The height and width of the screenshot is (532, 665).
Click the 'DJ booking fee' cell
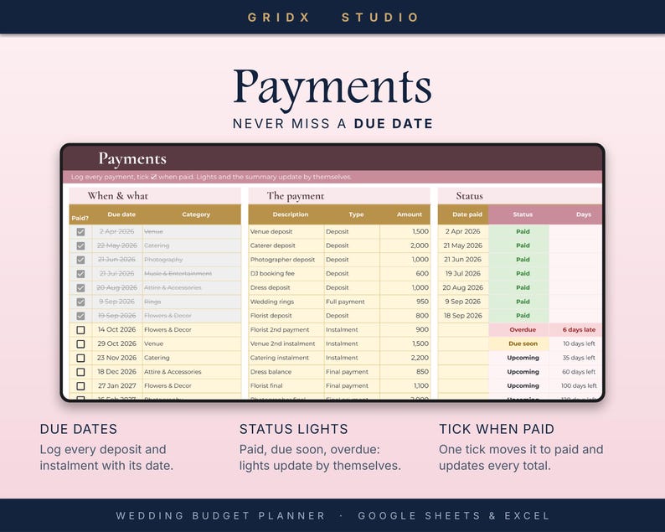coord(286,274)
